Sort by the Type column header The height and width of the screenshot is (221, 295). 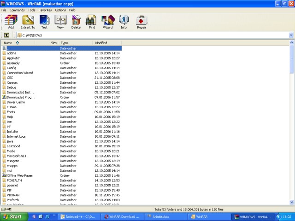coord(75,43)
